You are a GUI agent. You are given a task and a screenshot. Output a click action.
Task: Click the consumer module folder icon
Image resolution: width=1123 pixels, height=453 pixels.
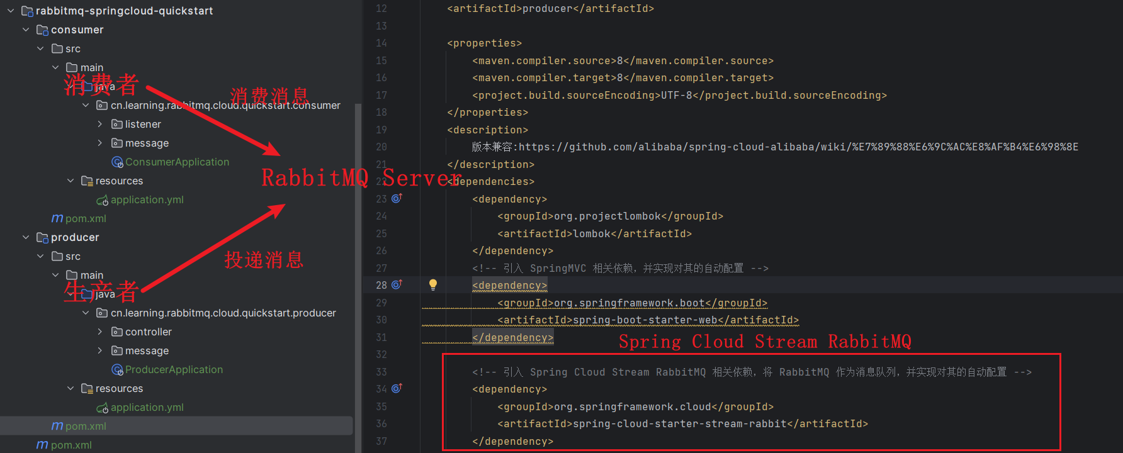pyautogui.click(x=43, y=30)
